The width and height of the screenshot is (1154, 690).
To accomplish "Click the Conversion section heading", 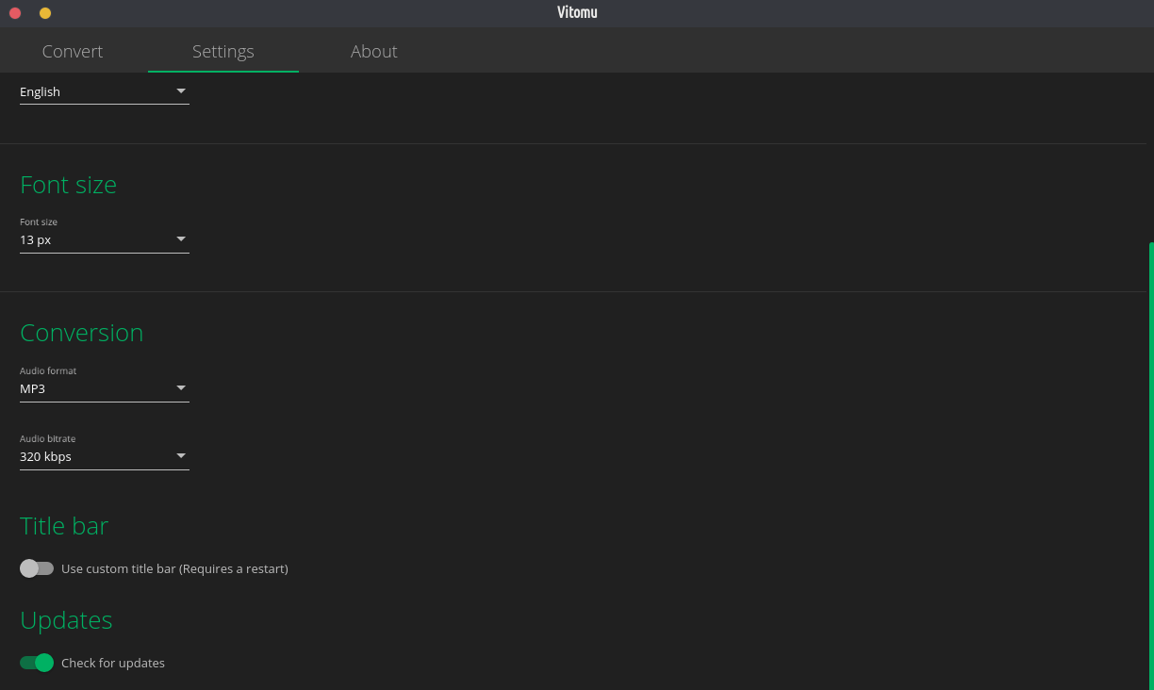I will (81, 333).
